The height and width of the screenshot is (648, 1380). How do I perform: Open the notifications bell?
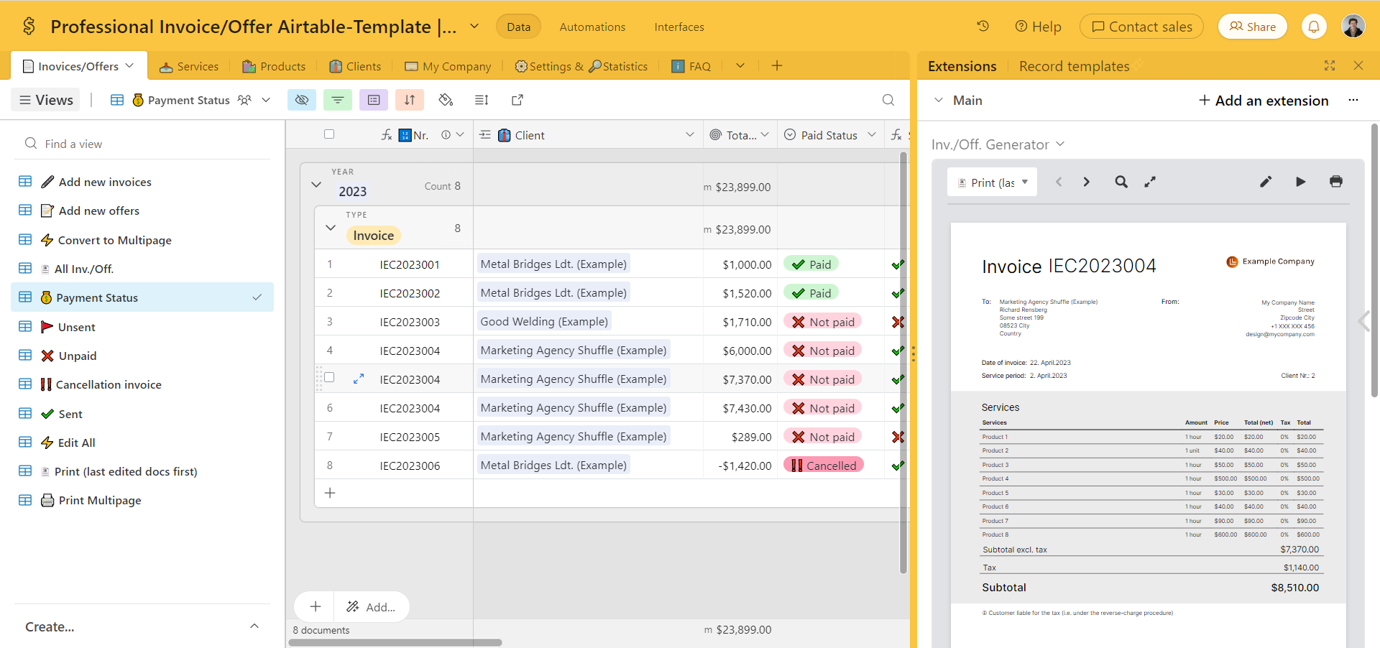tap(1313, 27)
